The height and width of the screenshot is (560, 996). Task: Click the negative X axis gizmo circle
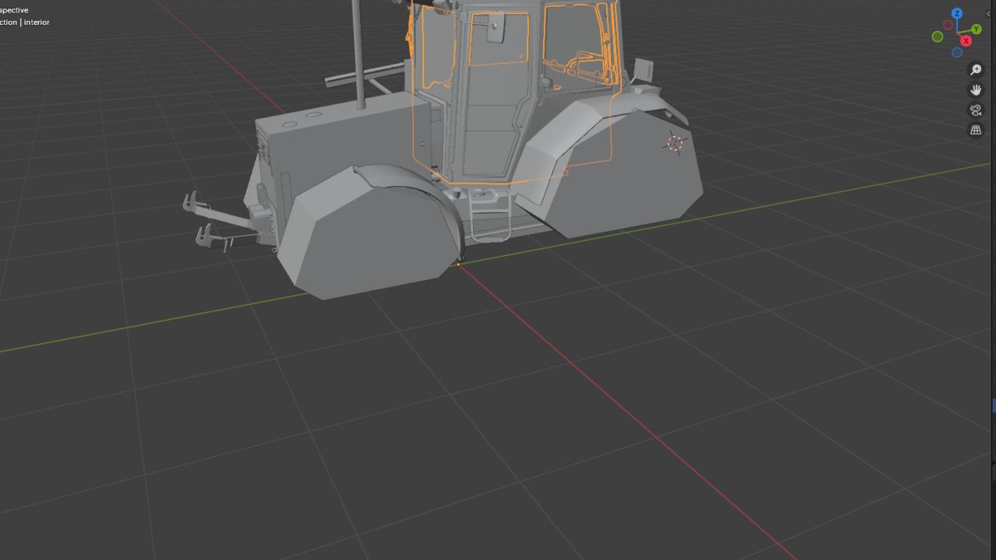[948, 26]
